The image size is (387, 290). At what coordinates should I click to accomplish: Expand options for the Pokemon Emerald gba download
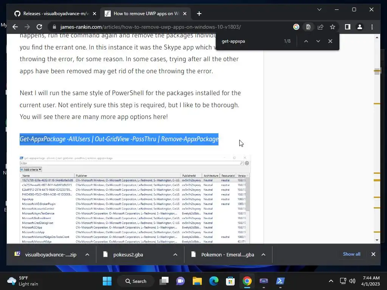[x=263, y=255]
